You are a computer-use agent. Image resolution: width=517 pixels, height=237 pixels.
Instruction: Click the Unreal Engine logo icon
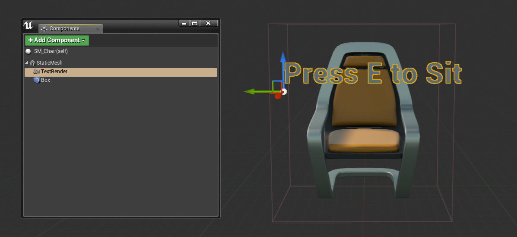[x=29, y=25]
